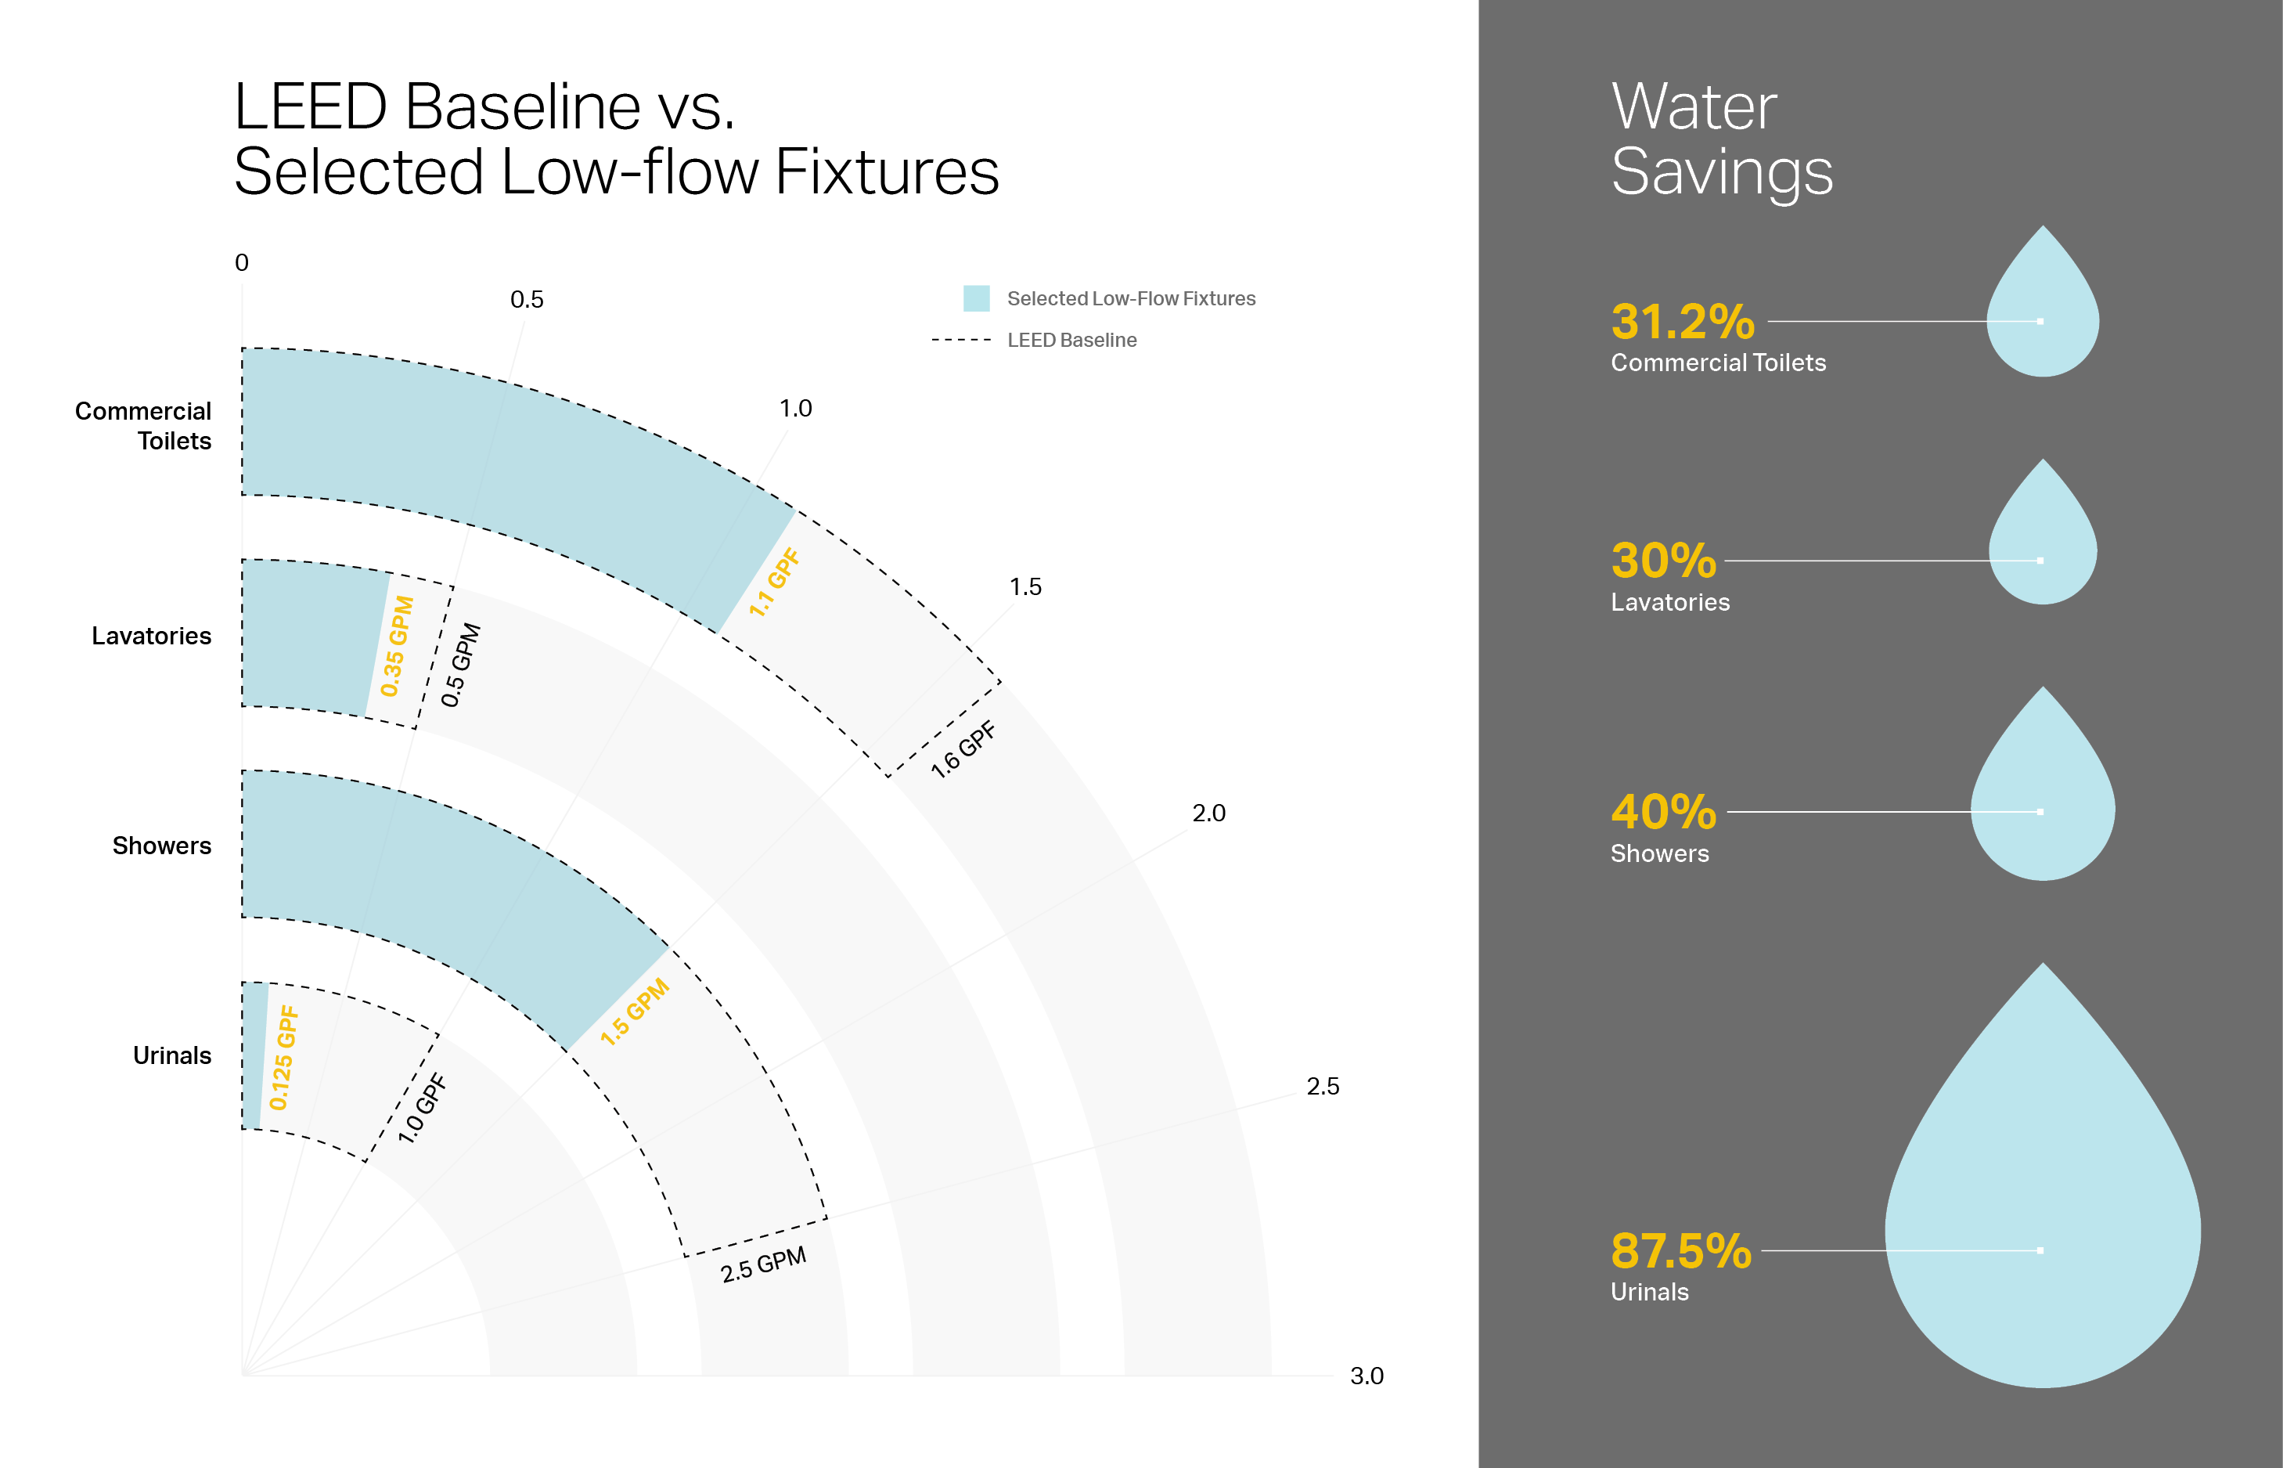This screenshot has height=1468, width=2283.
Task: Click the dashed LEED Baseline legend line
Action: (x=960, y=341)
